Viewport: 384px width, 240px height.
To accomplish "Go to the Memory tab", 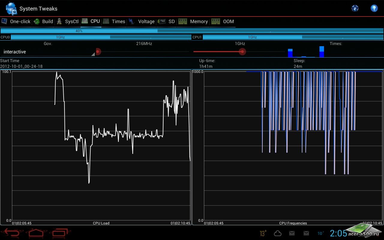I will click(x=193, y=22).
